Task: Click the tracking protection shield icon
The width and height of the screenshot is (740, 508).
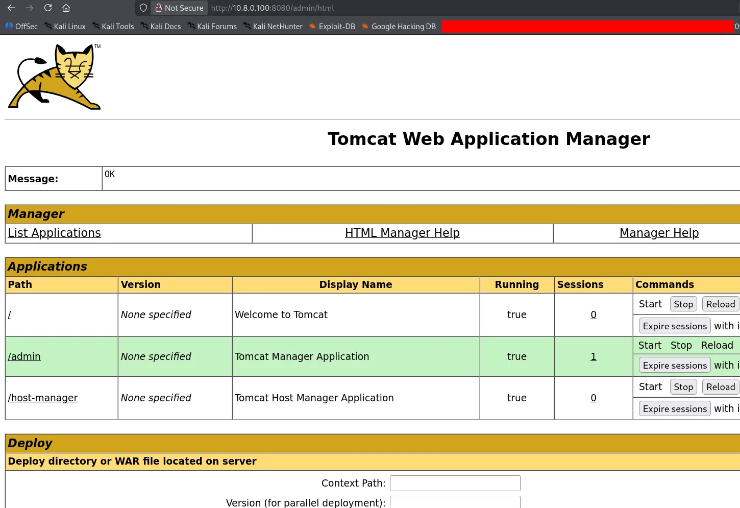Action: tap(143, 8)
